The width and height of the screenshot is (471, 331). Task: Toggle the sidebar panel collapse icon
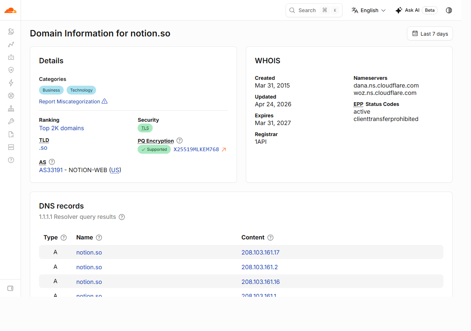[x=10, y=288]
